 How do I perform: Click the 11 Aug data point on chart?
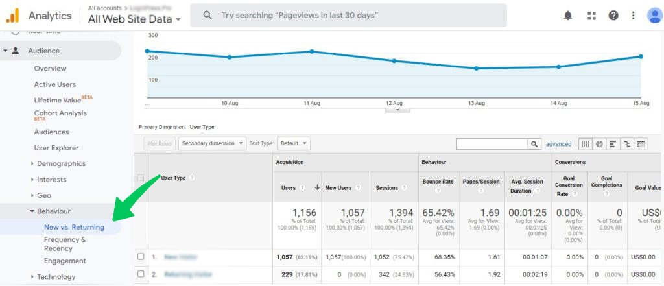(312, 51)
